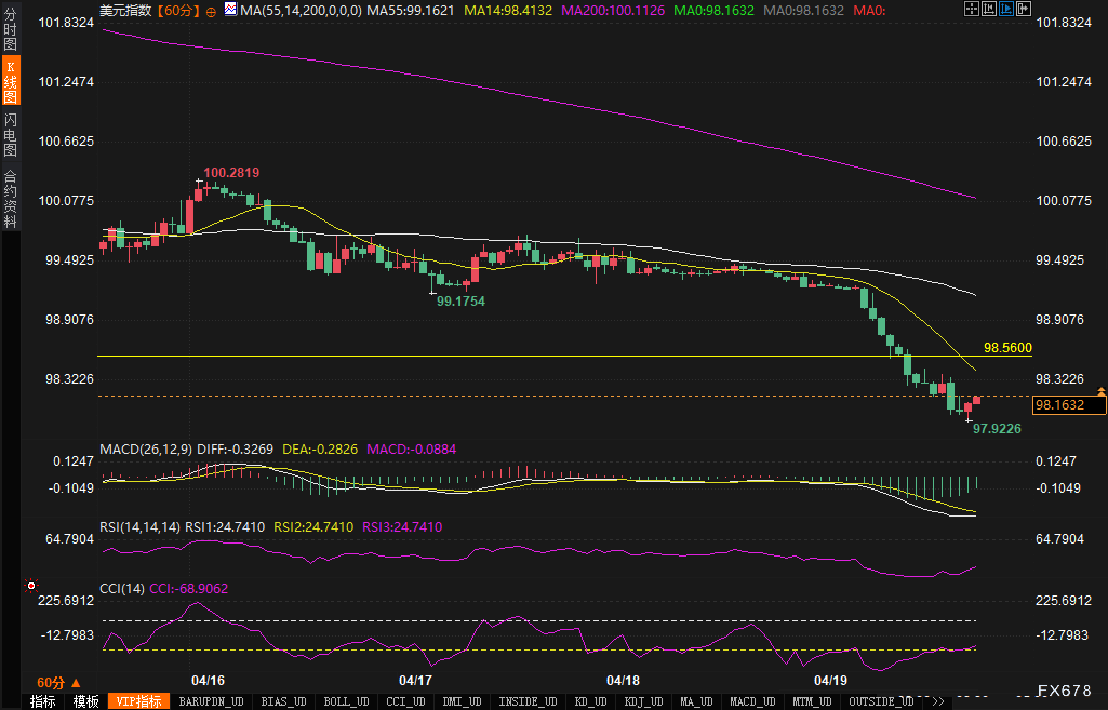Screen dimensions: 1108x710
Task: Select the K线图 sidebar tab
Action: (x=10, y=82)
